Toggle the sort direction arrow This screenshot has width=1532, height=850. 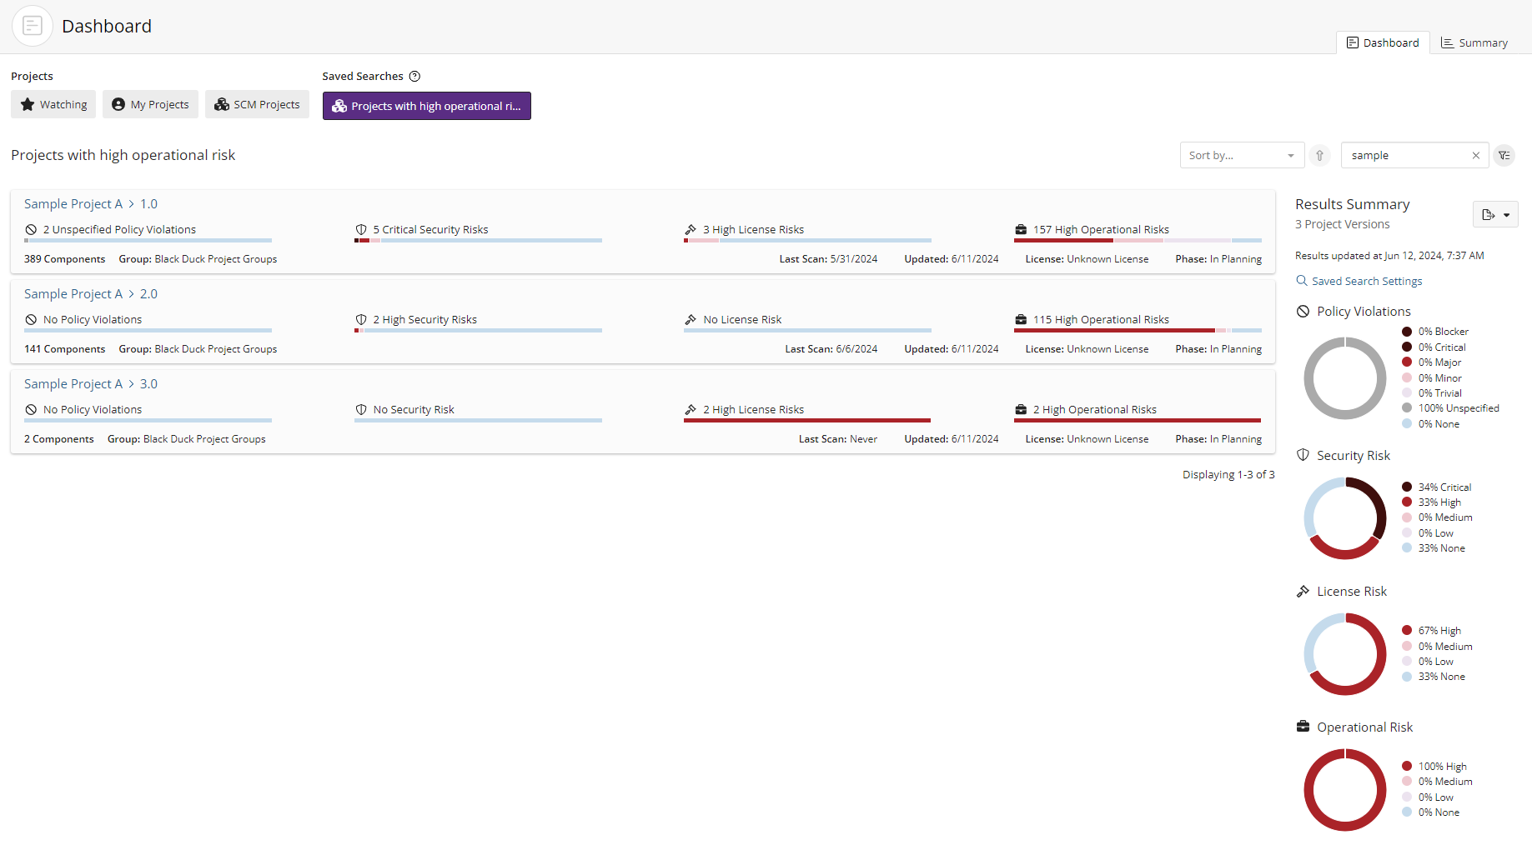[x=1319, y=155]
